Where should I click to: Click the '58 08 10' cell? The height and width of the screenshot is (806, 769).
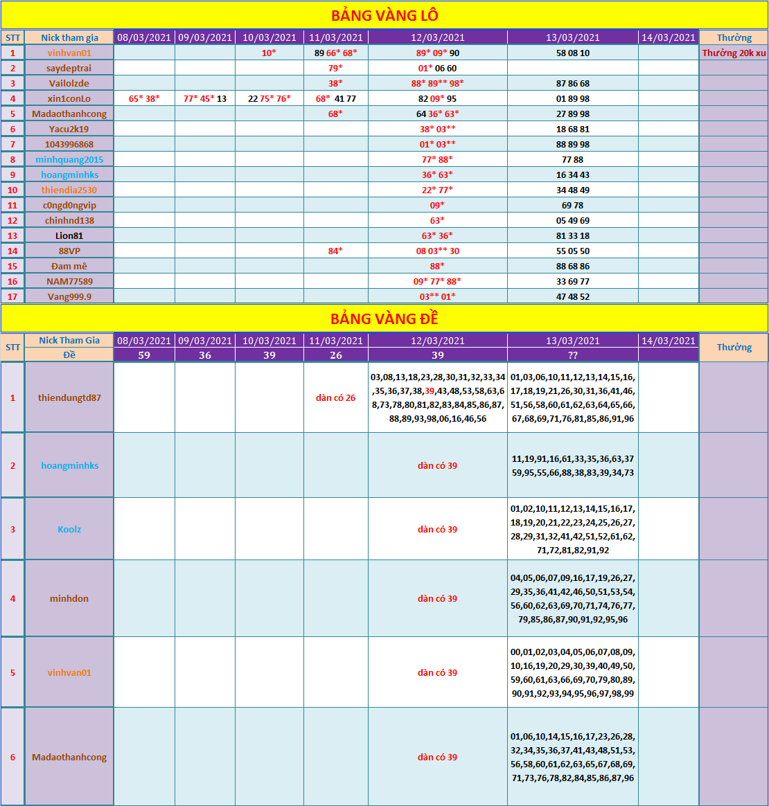click(x=572, y=53)
